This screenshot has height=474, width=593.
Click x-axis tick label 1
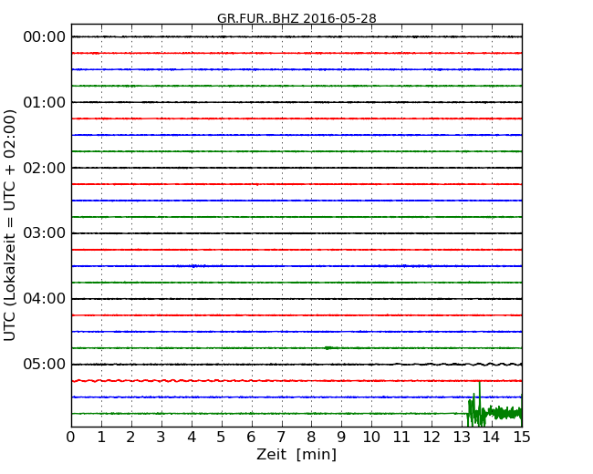click(x=101, y=438)
